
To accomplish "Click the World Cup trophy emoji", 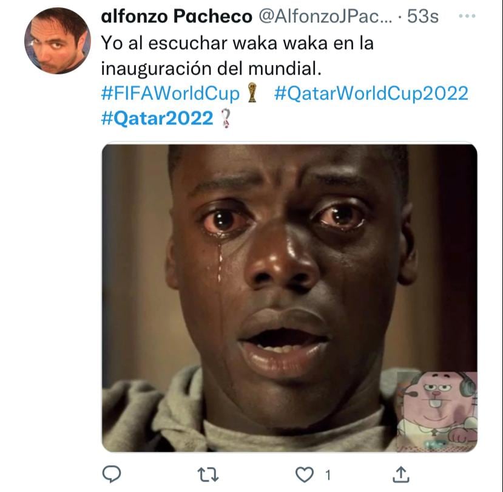I will click(x=252, y=93).
